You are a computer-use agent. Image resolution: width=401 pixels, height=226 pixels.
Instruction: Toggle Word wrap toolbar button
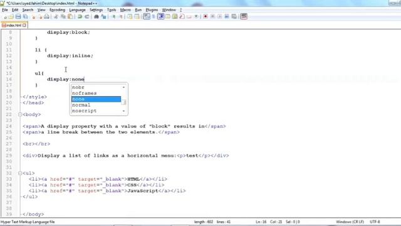click(x=147, y=17)
